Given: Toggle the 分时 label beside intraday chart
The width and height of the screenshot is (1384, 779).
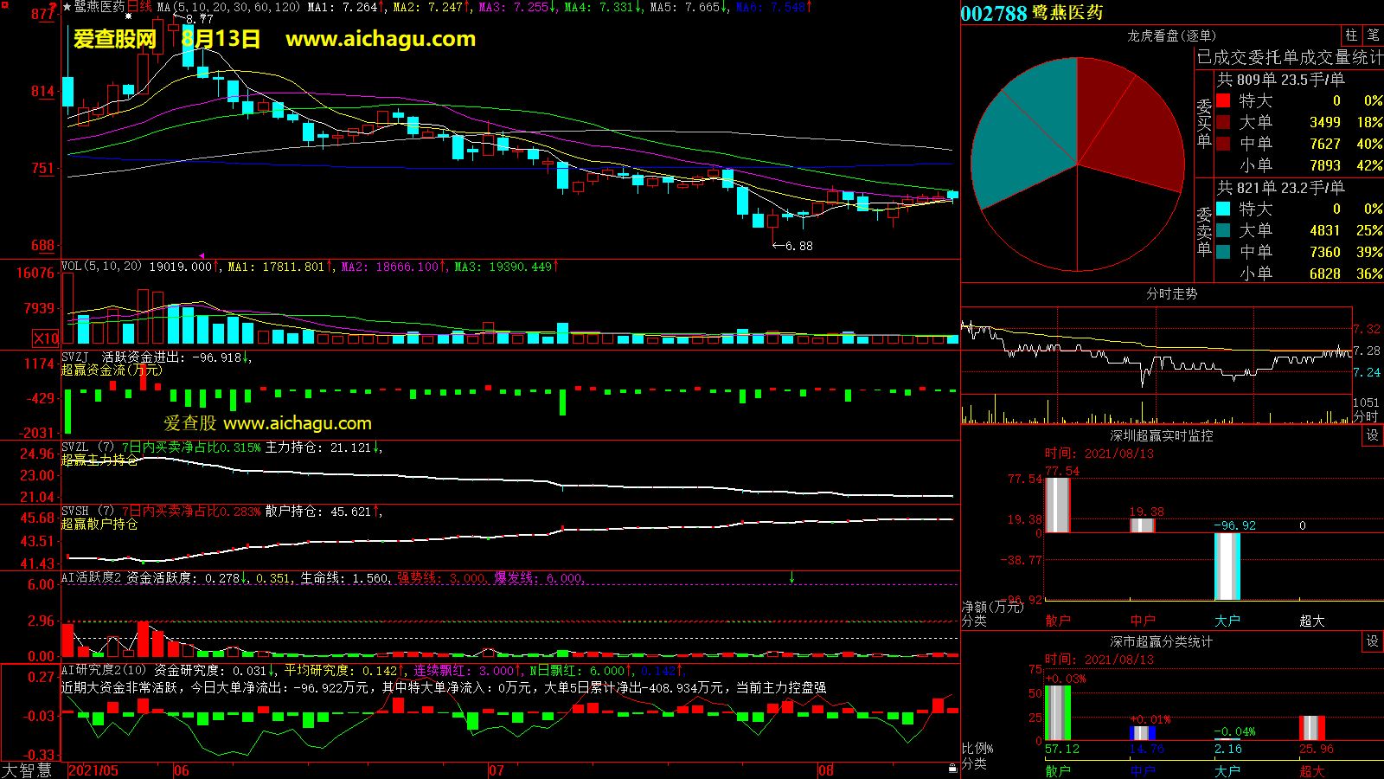Looking at the screenshot, I should [x=1365, y=416].
